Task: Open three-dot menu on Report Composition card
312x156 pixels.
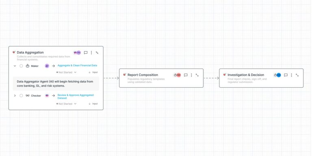Action: [191, 75]
